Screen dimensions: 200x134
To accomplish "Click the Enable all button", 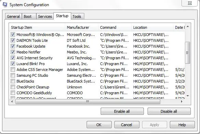I will point(122,111).
